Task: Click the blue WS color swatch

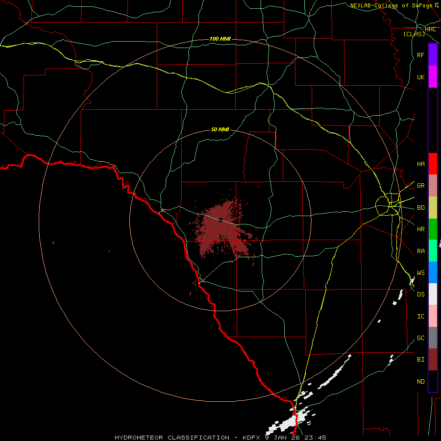Action: [433, 272]
